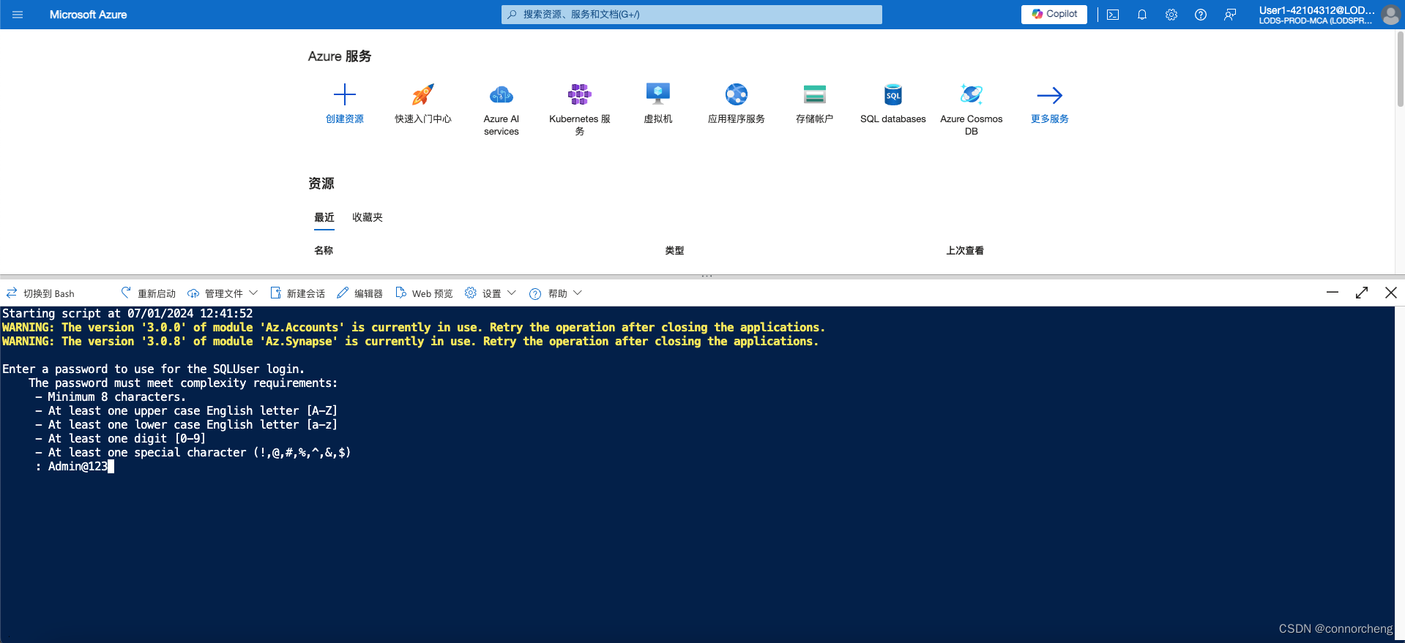Open portal settings gear in header

[1171, 15]
